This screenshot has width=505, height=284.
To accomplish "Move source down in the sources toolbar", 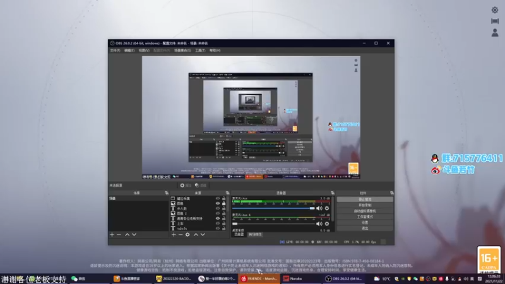I will 203,234.
